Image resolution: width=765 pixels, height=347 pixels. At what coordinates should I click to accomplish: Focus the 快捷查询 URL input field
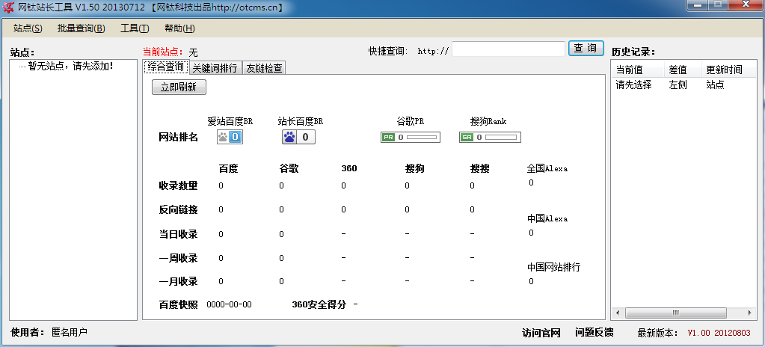point(509,49)
